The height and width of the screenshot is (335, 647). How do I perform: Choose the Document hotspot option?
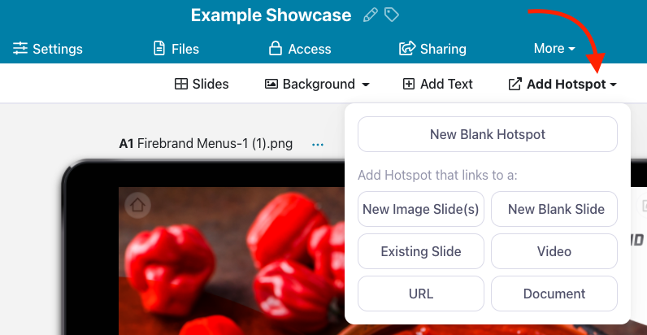click(554, 294)
